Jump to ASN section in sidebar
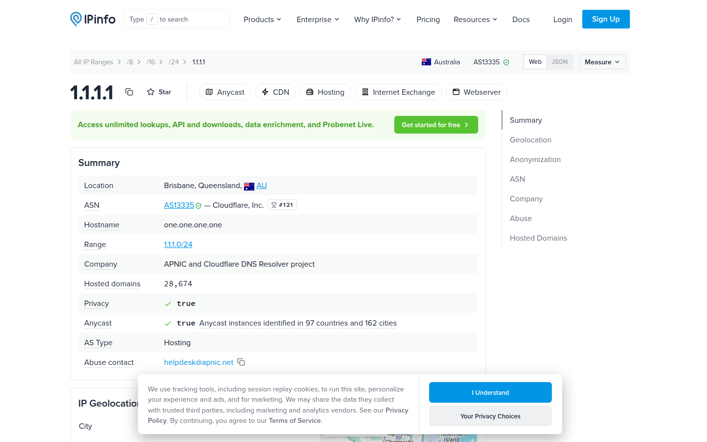 coord(517,179)
